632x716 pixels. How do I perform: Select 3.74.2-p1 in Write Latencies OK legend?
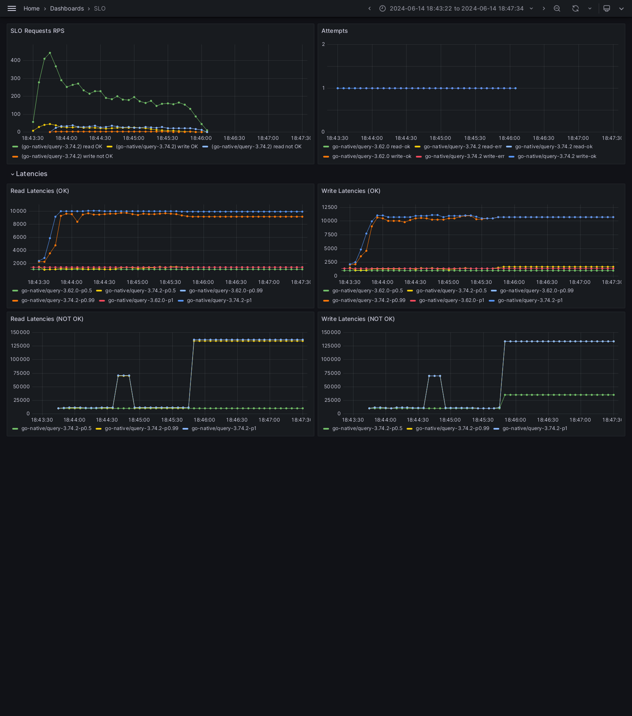(x=530, y=300)
